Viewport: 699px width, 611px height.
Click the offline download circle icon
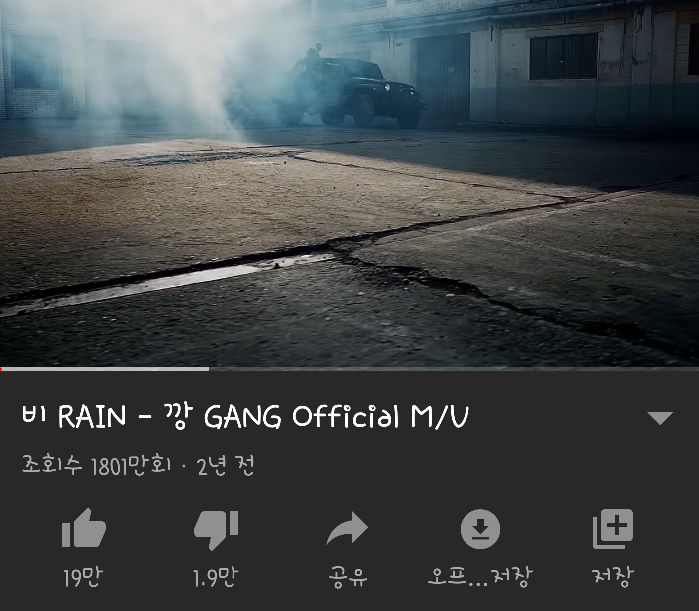pyautogui.click(x=480, y=529)
